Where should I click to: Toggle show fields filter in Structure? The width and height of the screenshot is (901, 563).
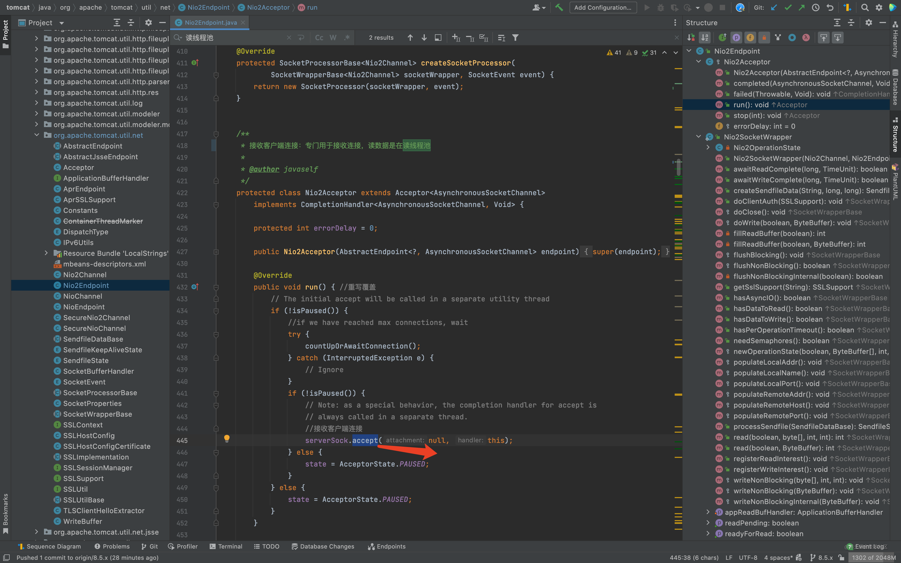point(750,38)
